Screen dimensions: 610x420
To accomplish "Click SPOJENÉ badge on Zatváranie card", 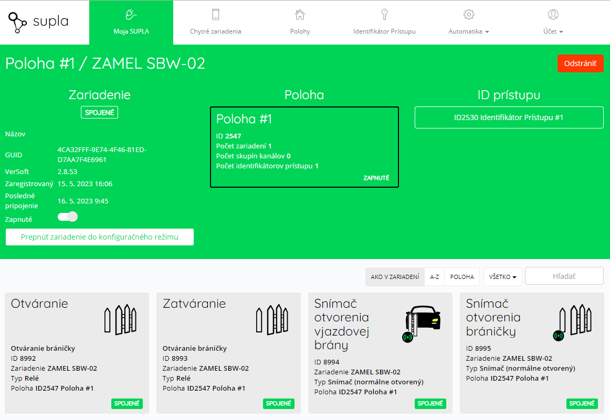I will [x=279, y=404].
